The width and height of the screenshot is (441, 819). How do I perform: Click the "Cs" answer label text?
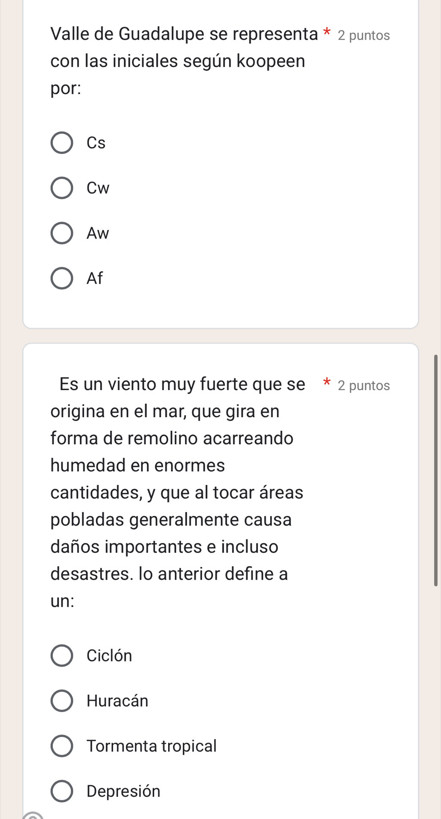pyautogui.click(x=96, y=143)
